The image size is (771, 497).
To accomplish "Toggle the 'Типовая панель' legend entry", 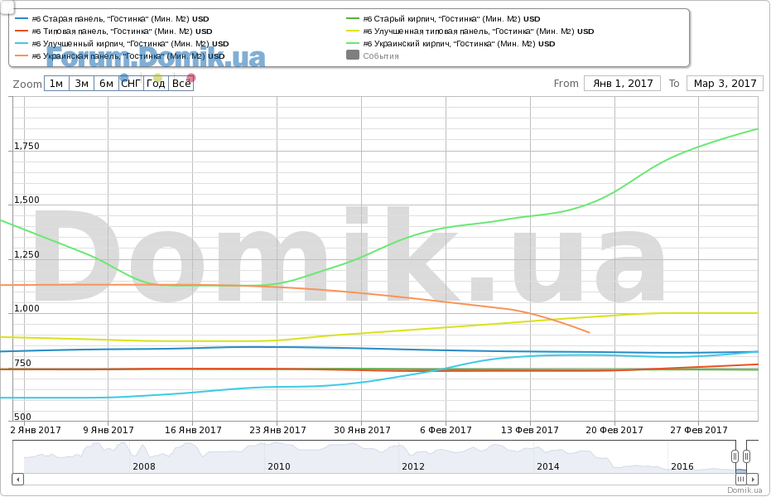I will [x=122, y=31].
